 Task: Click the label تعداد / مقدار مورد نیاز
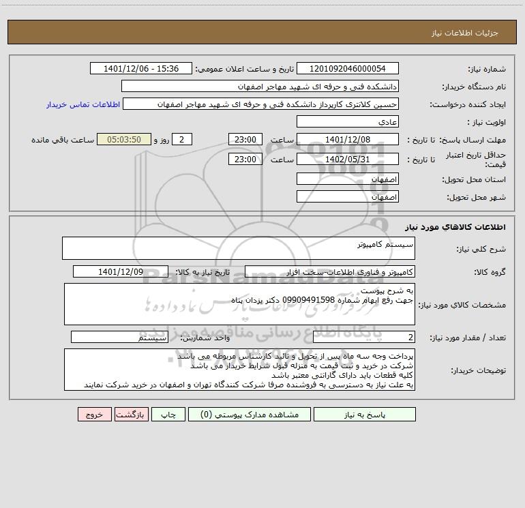[468, 338]
